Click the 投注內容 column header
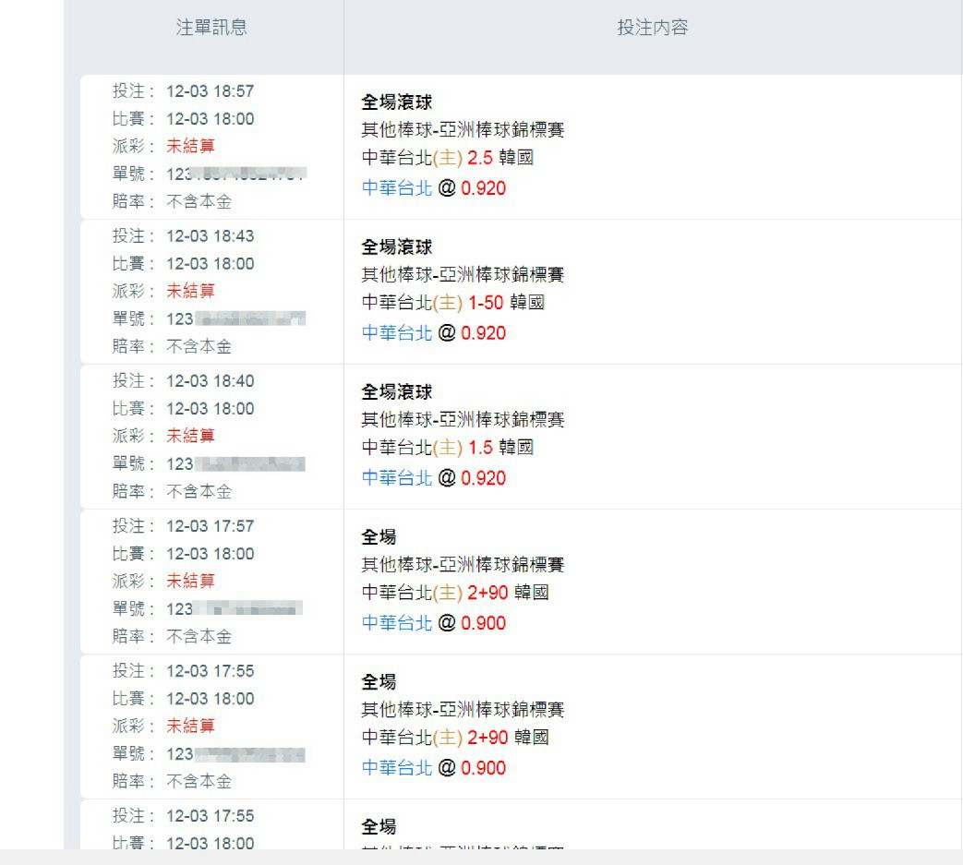 [x=652, y=27]
